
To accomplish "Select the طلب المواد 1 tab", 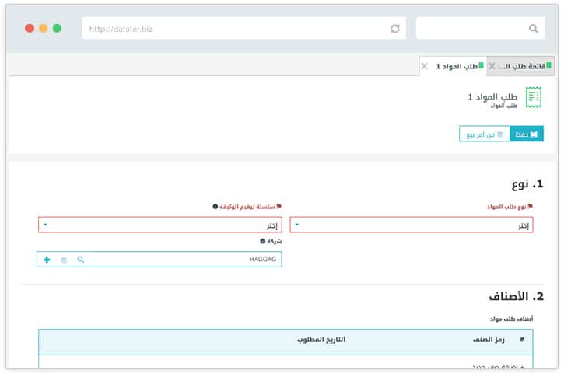I will point(457,67).
